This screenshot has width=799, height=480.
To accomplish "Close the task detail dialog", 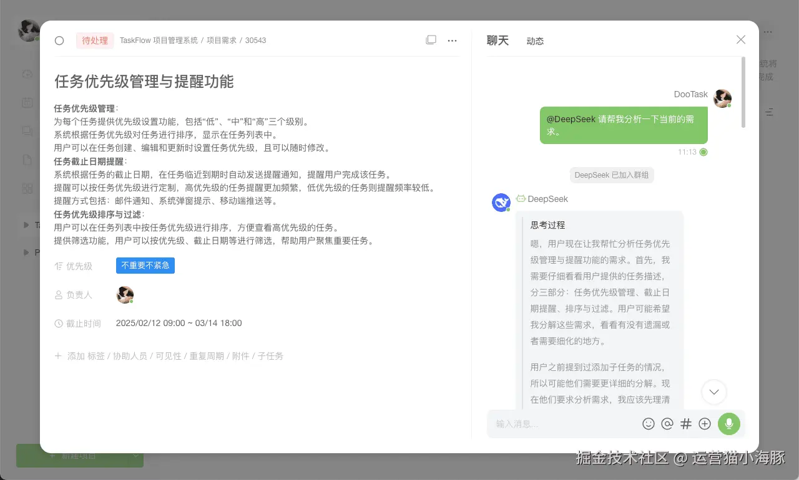I will pyautogui.click(x=741, y=40).
